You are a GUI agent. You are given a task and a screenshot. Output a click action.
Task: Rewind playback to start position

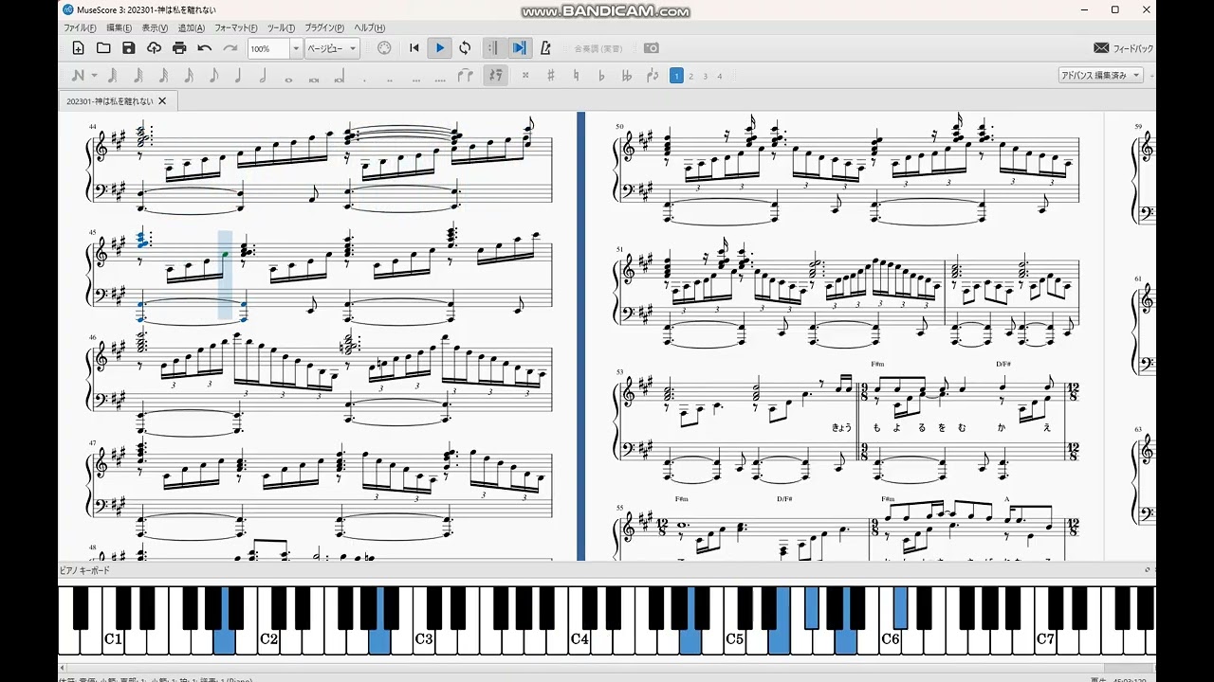point(414,48)
